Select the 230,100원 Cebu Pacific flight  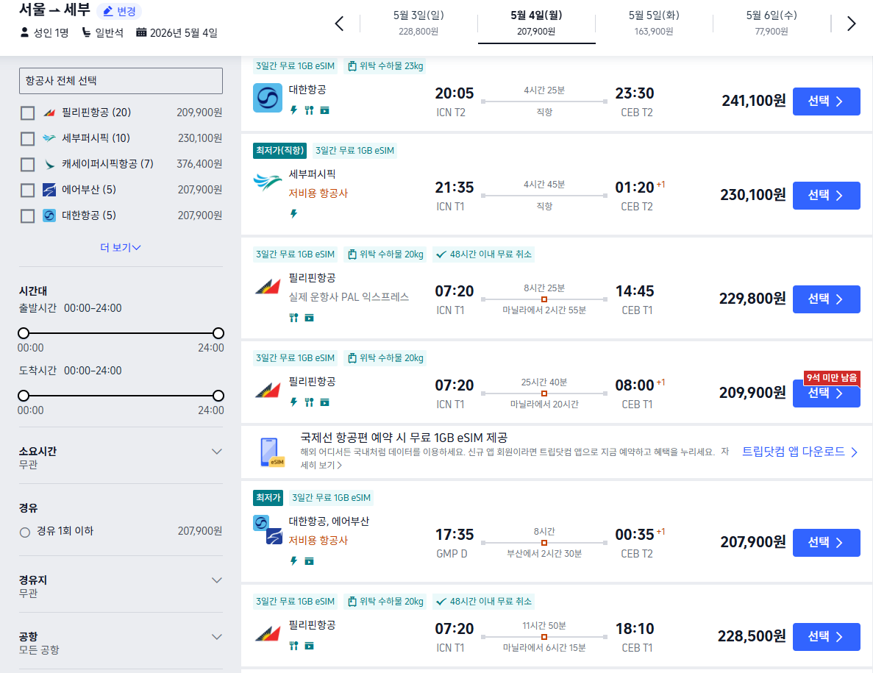pyautogui.click(x=826, y=196)
